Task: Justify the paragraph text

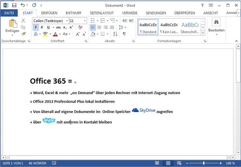Action: pos(112,27)
